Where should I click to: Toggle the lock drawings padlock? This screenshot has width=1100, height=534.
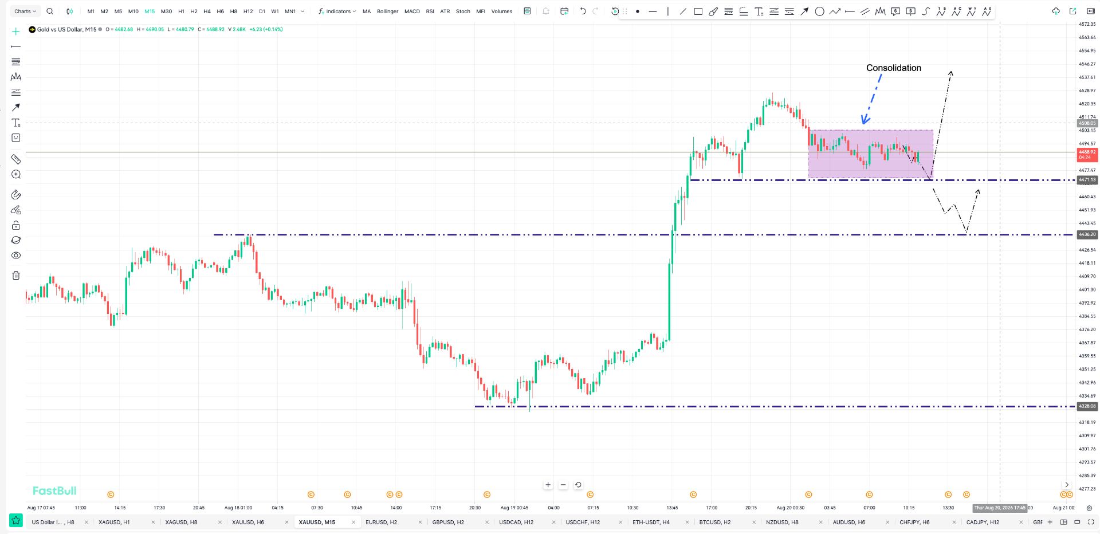coord(16,225)
